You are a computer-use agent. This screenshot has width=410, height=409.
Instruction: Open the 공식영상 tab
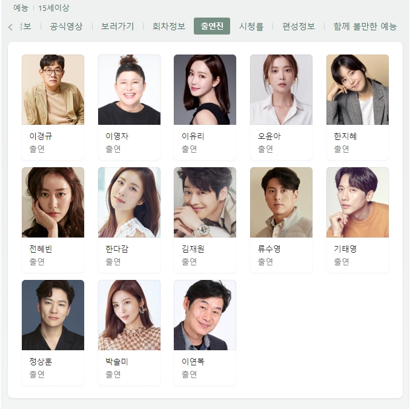[x=66, y=26]
